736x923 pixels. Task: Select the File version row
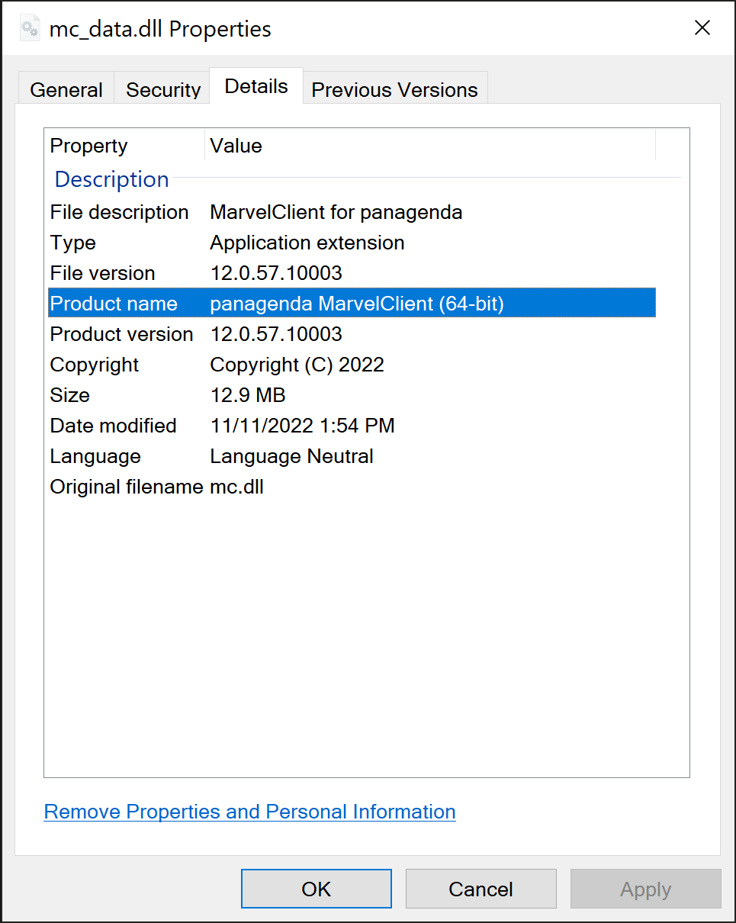click(352, 273)
